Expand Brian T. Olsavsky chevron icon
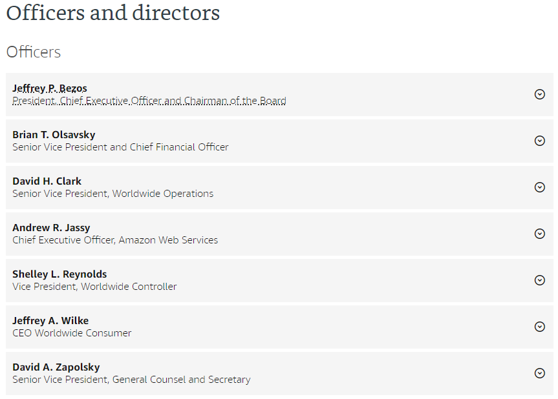The image size is (558, 399). 539,141
